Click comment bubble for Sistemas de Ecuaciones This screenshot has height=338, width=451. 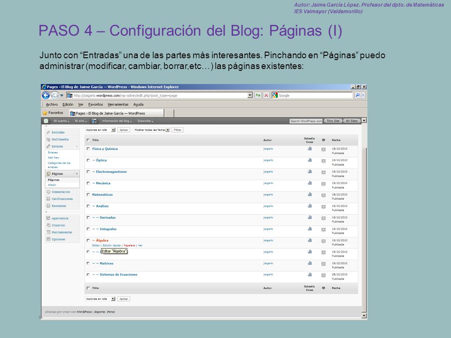(x=324, y=276)
